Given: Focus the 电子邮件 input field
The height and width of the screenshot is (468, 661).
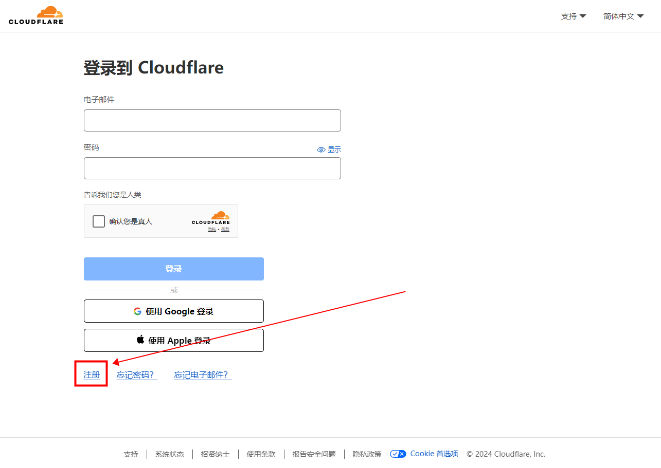Looking at the screenshot, I should 212,120.
